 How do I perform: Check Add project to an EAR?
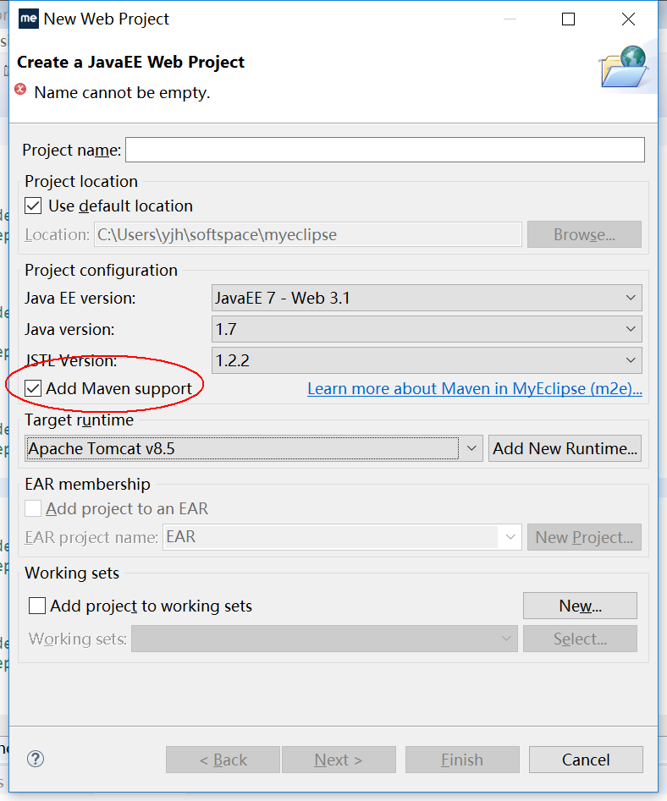click(33, 509)
